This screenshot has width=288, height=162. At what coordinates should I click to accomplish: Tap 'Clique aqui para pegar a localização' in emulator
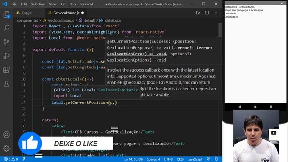tap(244, 10)
